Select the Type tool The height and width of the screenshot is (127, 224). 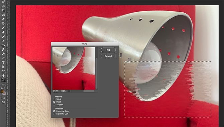(3, 63)
